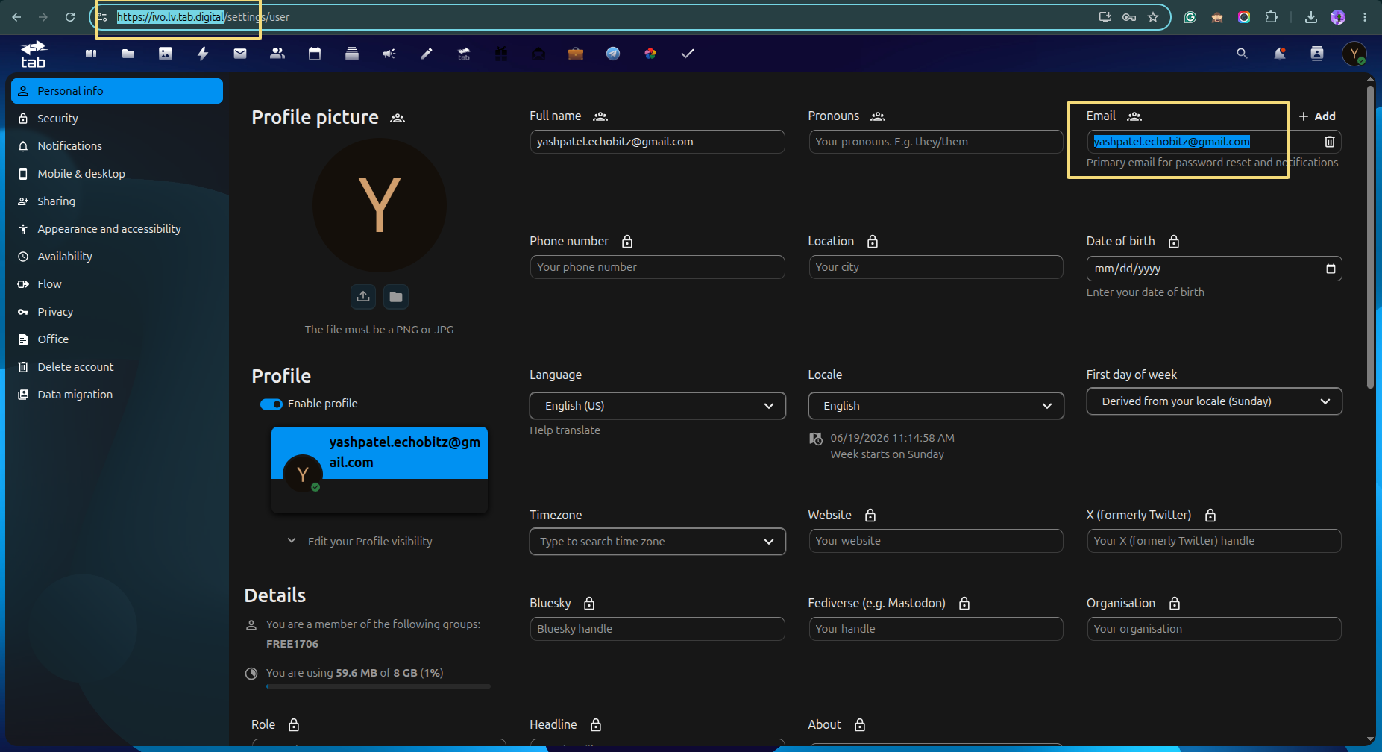Change Location lock scope
Image resolution: width=1382 pixels, height=752 pixels.
pos(873,242)
